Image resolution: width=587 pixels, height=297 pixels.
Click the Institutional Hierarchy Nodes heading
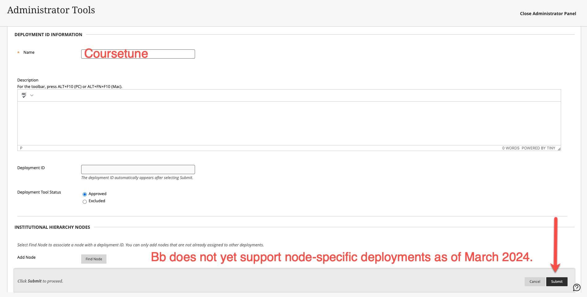coord(52,227)
